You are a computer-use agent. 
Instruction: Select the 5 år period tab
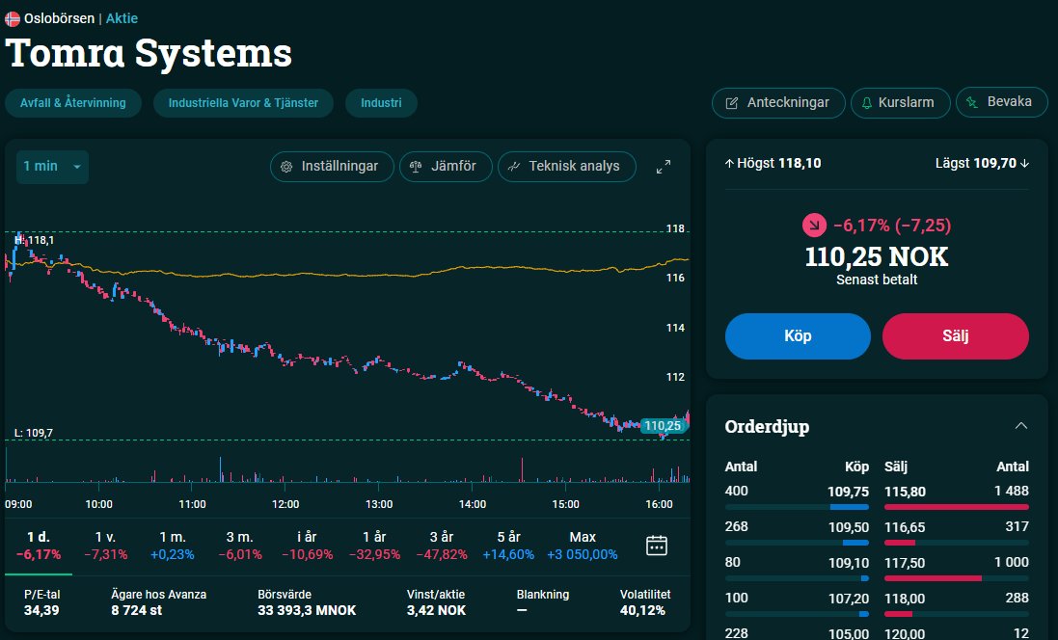click(x=509, y=546)
